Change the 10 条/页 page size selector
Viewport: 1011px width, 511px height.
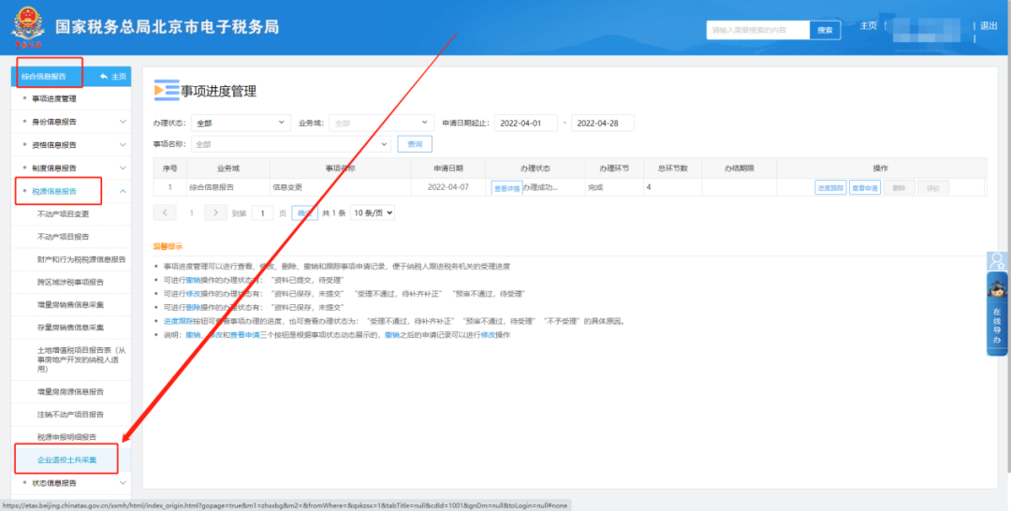click(372, 212)
